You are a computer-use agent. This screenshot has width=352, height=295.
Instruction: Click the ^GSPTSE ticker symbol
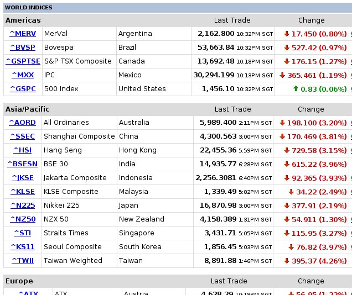tap(23, 61)
